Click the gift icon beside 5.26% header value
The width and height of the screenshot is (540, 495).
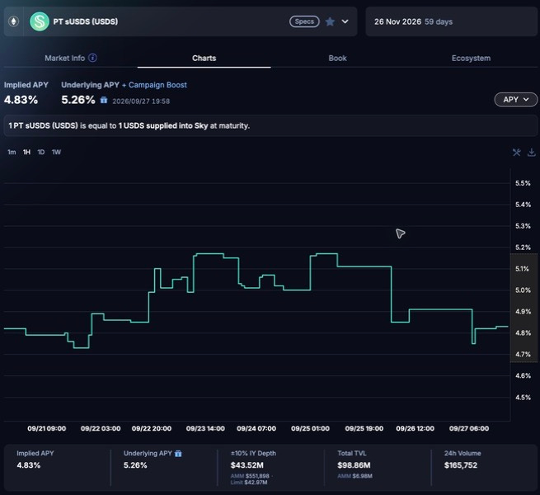[104, 100]
